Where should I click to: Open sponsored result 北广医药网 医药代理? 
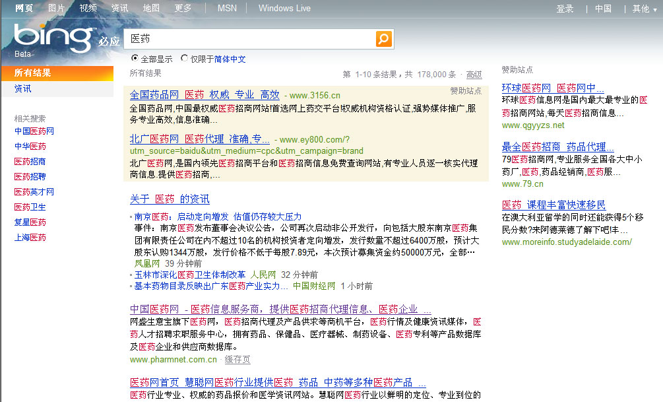200,139
